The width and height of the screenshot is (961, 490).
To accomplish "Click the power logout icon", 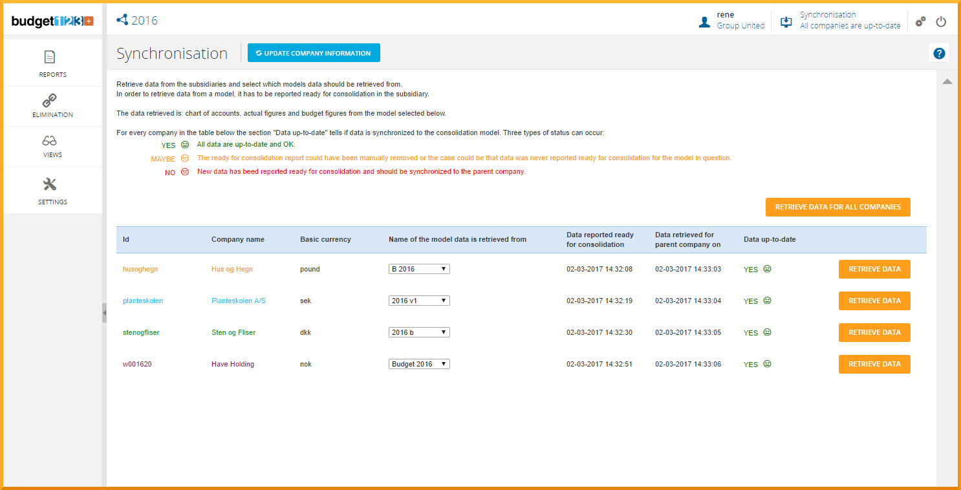I will [941, 21].
